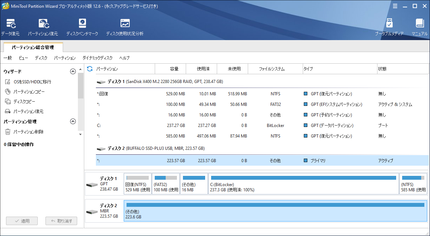Open the hamburger menu in title bar
The image size is (430, 236).
pyautogui.click(x=395, y=6)
